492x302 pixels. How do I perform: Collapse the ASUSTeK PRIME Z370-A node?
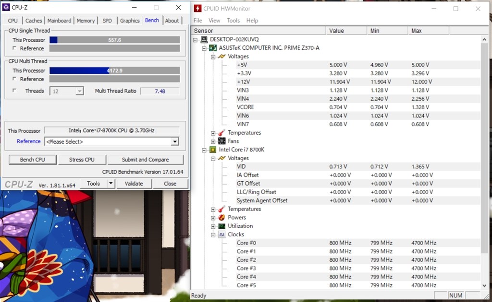coord(204,48)
